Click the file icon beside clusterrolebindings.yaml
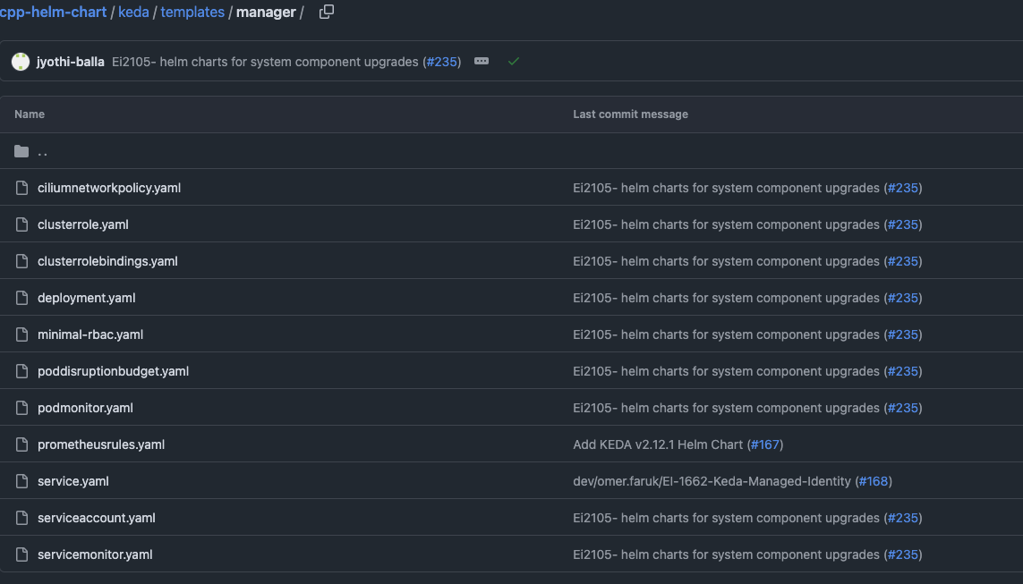This screenshot has width=1023, height=584. [x=21, y=261]
